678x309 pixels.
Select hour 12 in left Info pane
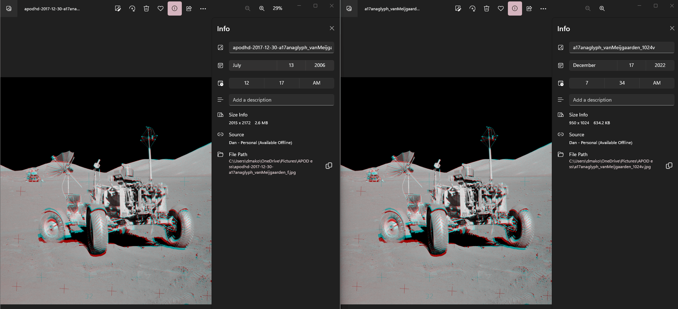pos(247,83)
